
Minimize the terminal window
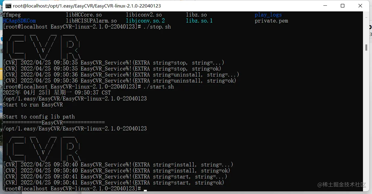point(325,6)
